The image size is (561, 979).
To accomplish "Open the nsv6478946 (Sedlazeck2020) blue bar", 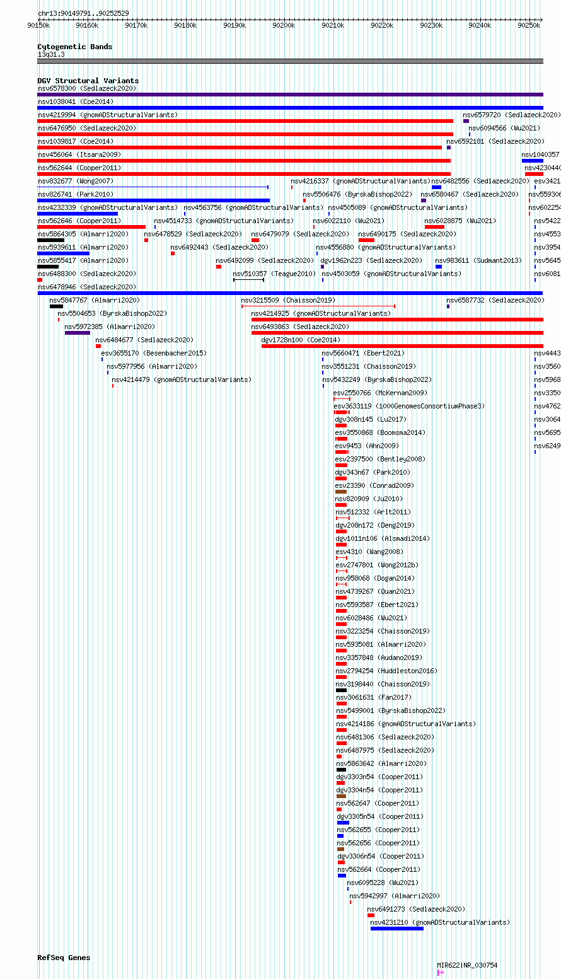I will click(x=290, y=293).
